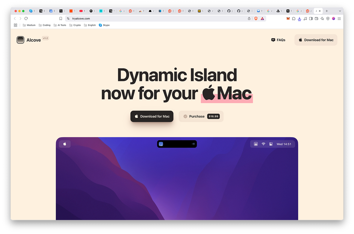
Task: Go back using the browser back arrow
Action: (x=15, y=18)
